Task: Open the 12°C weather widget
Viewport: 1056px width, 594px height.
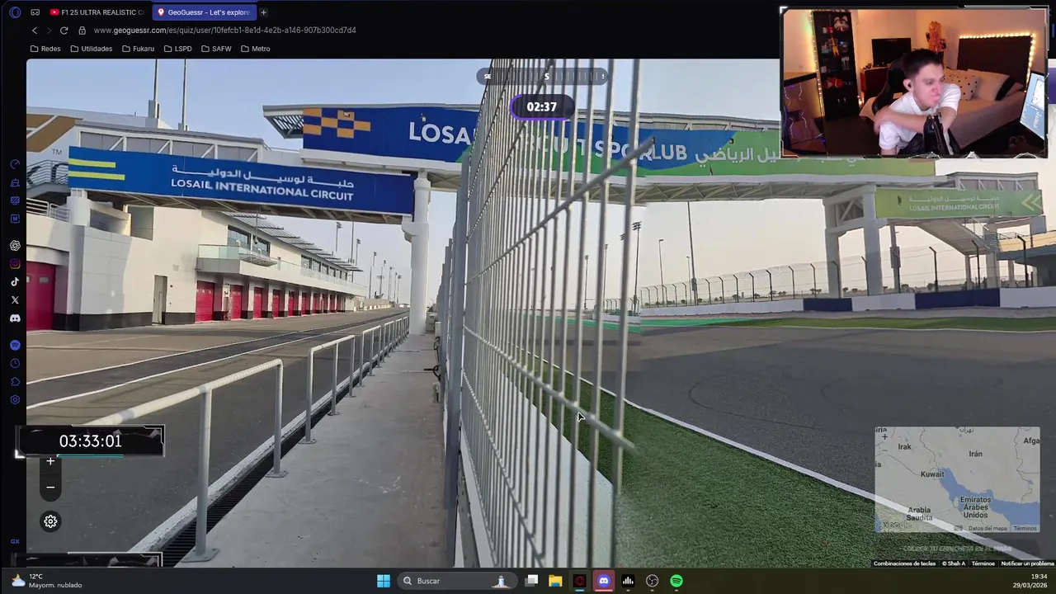Action: [x=46, y=581]
